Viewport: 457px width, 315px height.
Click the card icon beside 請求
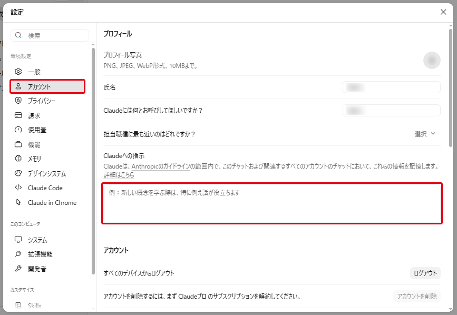(x=18, y=115)
